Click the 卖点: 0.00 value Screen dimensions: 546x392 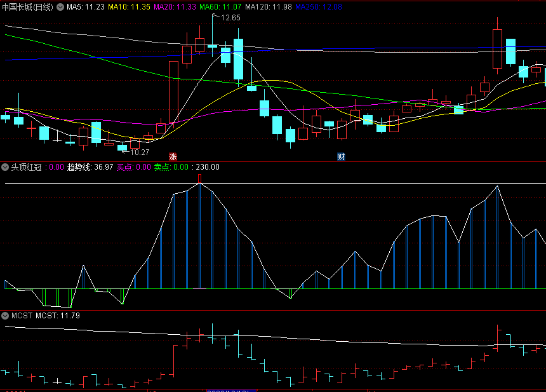(x=171, y=167)
